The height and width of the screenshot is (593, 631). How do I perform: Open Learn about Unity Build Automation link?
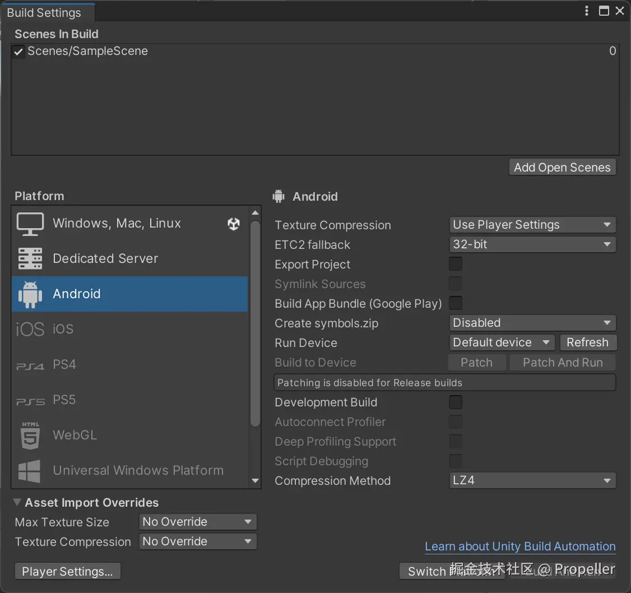[x=520, y=546]
